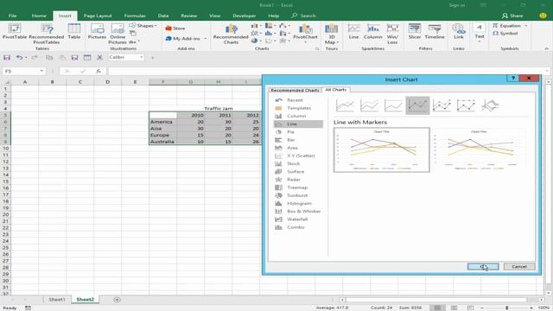The width and height of the screenshot is (553, 311).
Task: Select Stacked Line with Markers subtype
Action: pos(442,105)
